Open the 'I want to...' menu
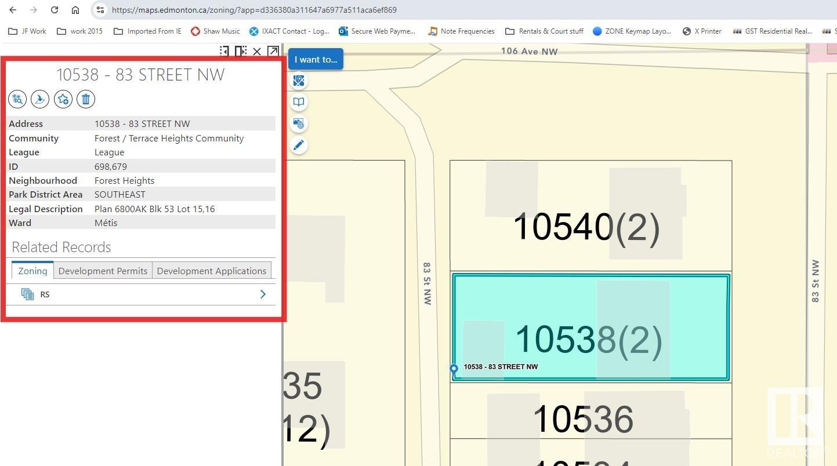The height and width of the screenshot is (466, 837). 316,59
